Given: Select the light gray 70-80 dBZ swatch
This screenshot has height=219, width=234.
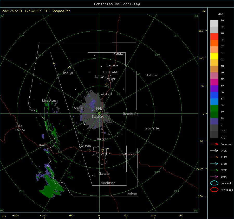Looking at the screenshot, I should [214, 23].
